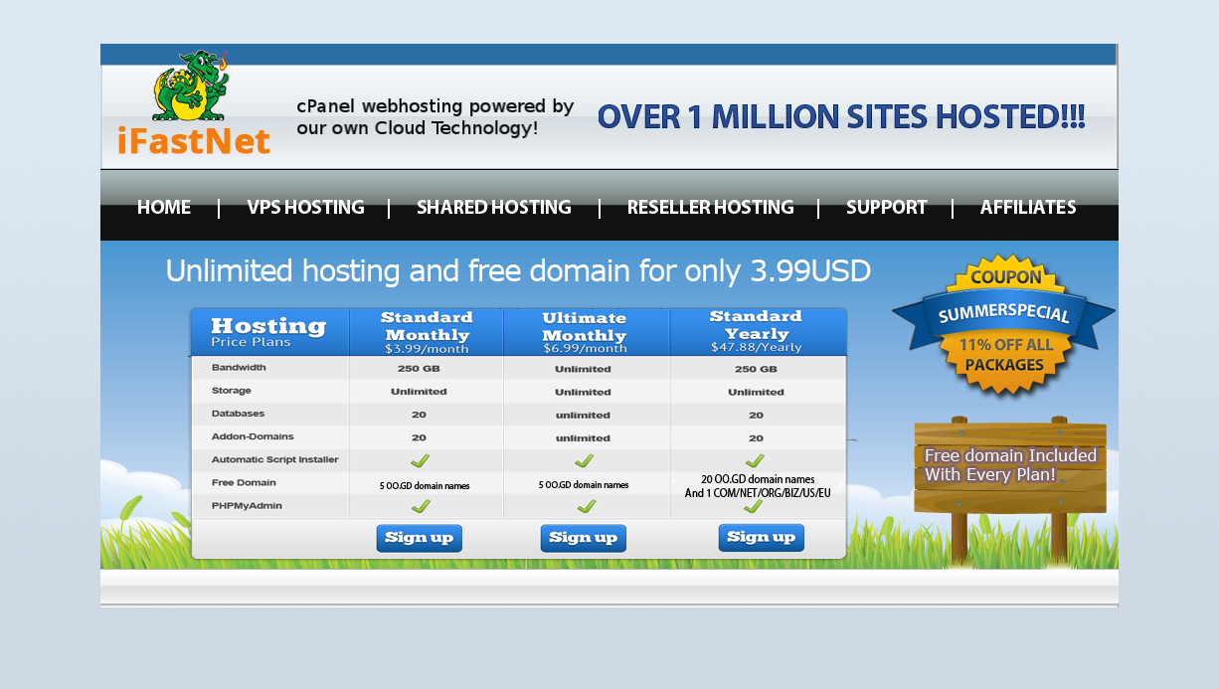Sign up for Standard Monthly plan
Viewport: 1219px width, 689px height.
pos(419,538)
